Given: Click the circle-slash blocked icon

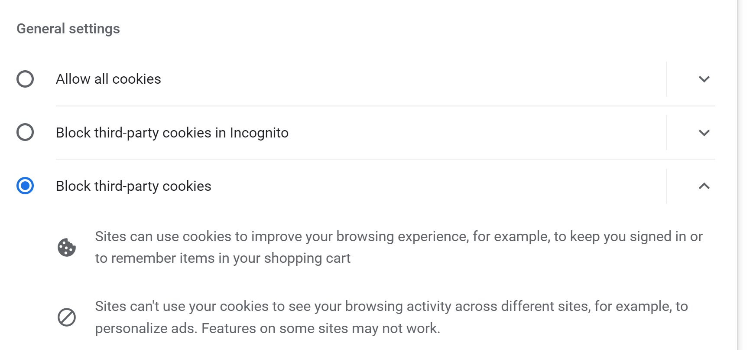Looking at the screenshot, I should tap(67, 317).
